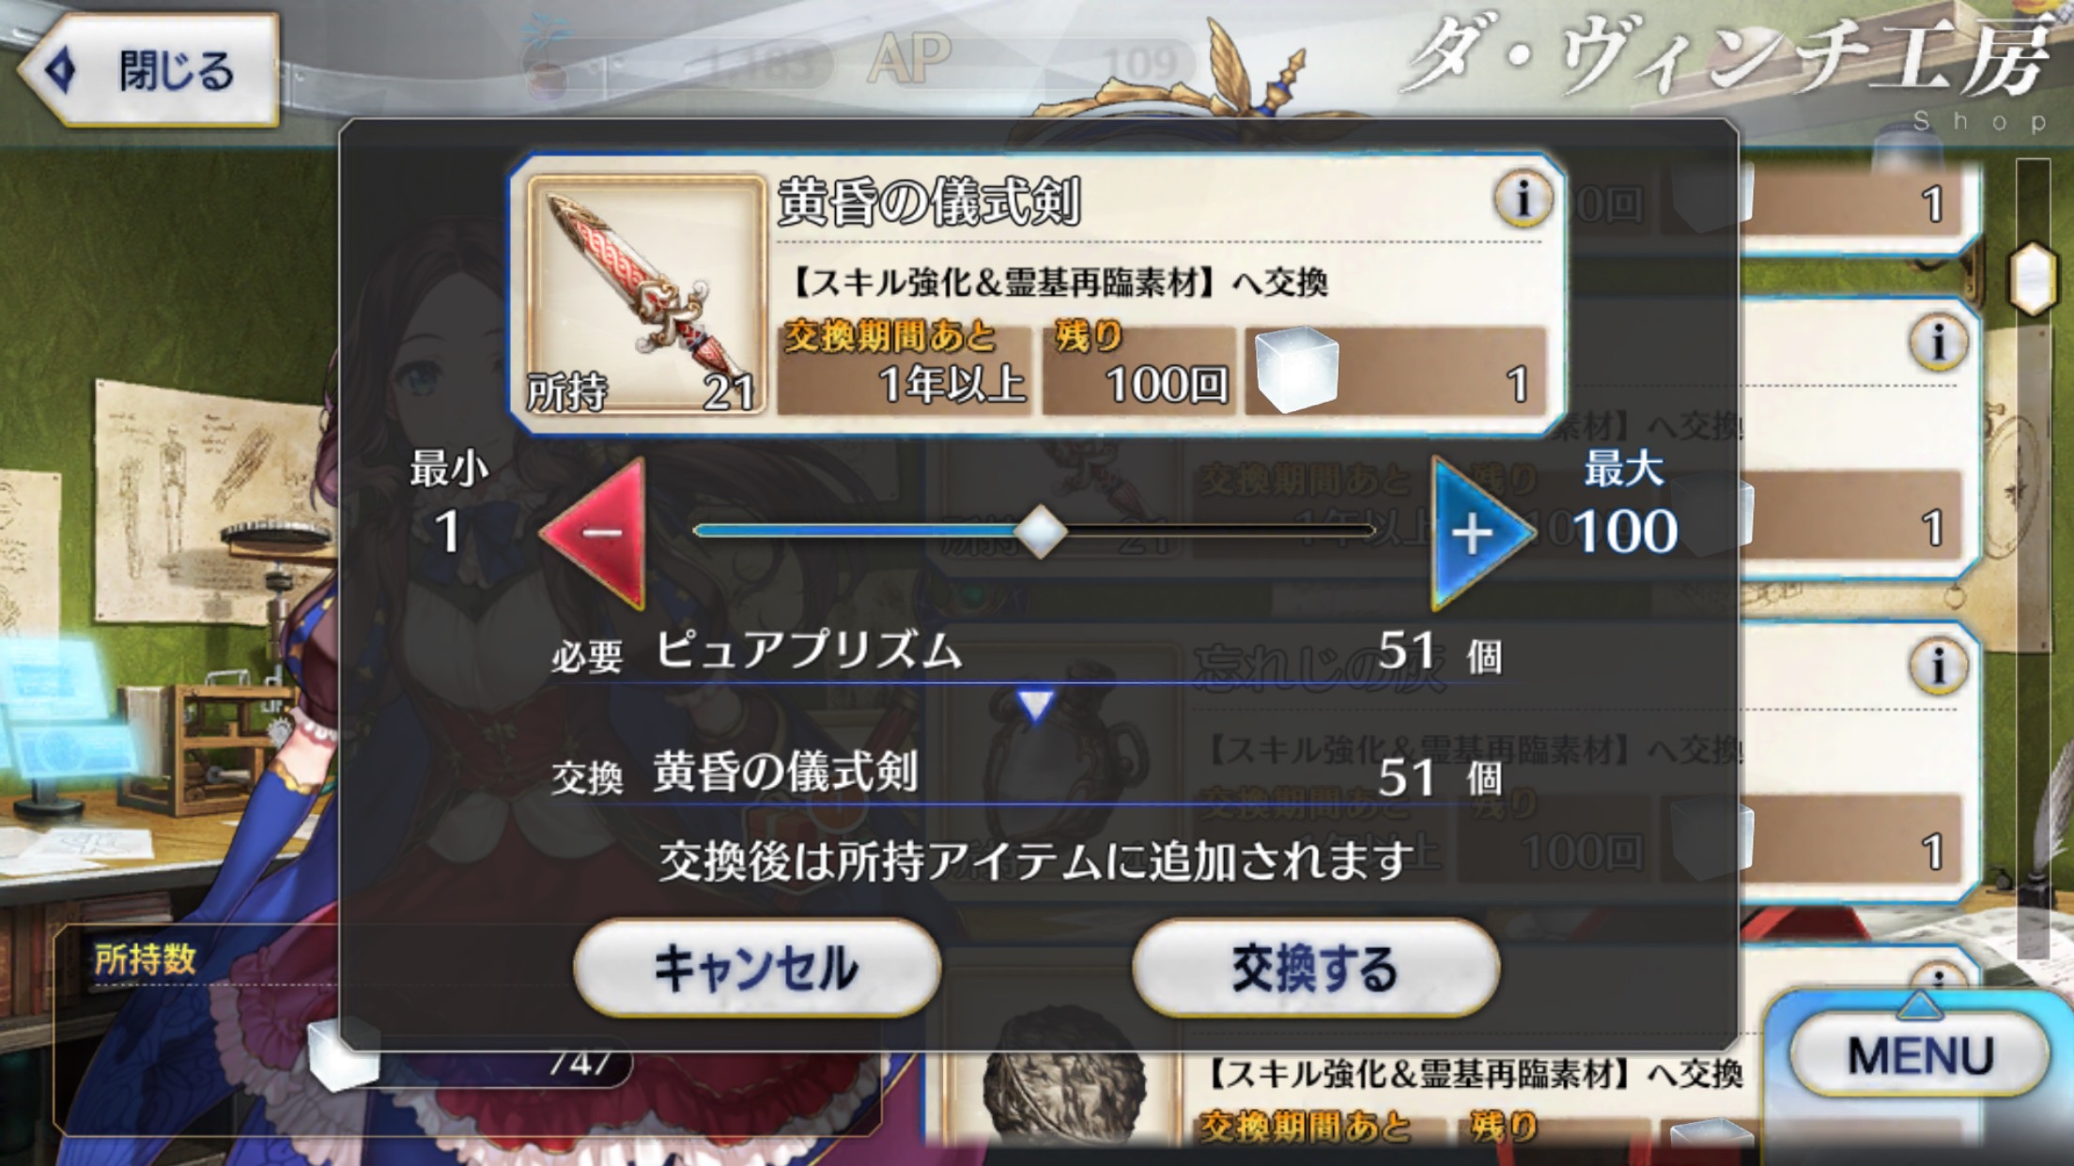Open the MENU button
This screenshot has width=2074, height=1166.
click(1919, 1054)
